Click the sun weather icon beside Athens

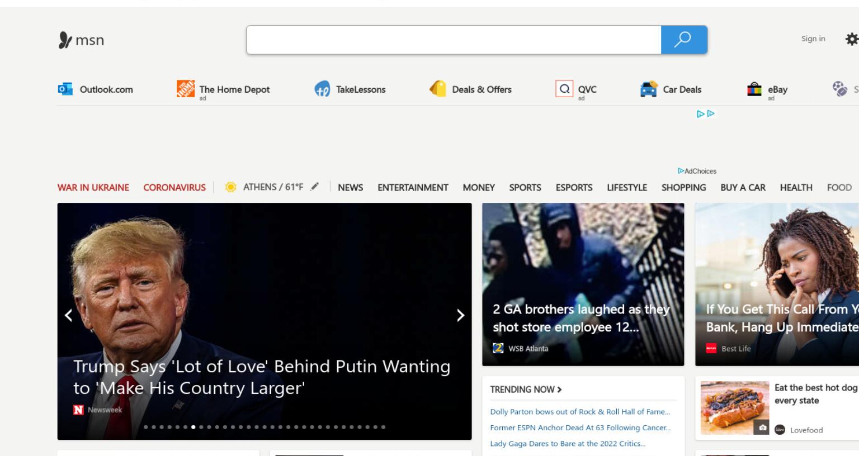point(230,187)
